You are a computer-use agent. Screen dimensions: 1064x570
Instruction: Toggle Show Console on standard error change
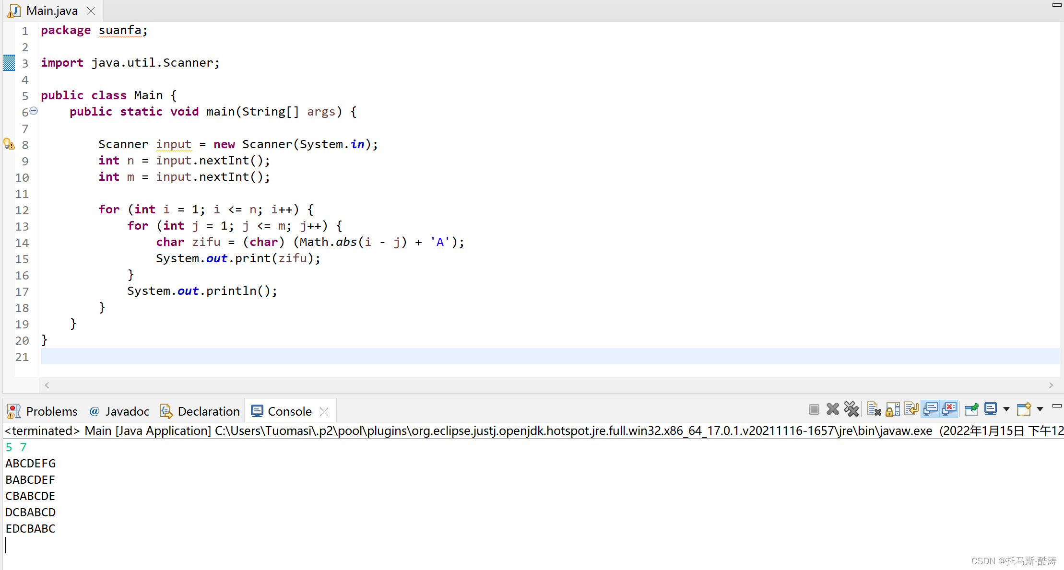click(x=949, y=409)
